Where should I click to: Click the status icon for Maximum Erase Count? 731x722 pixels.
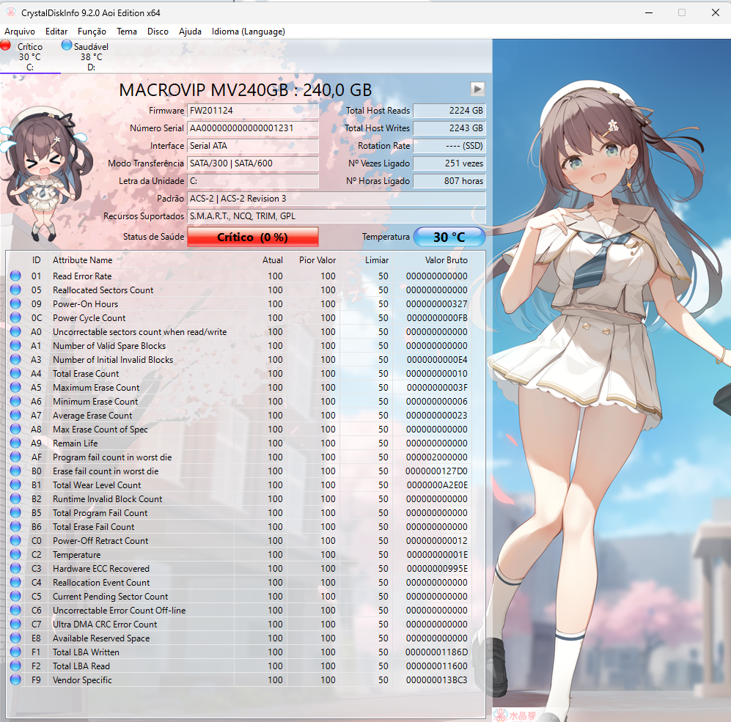tap(15, 387)
